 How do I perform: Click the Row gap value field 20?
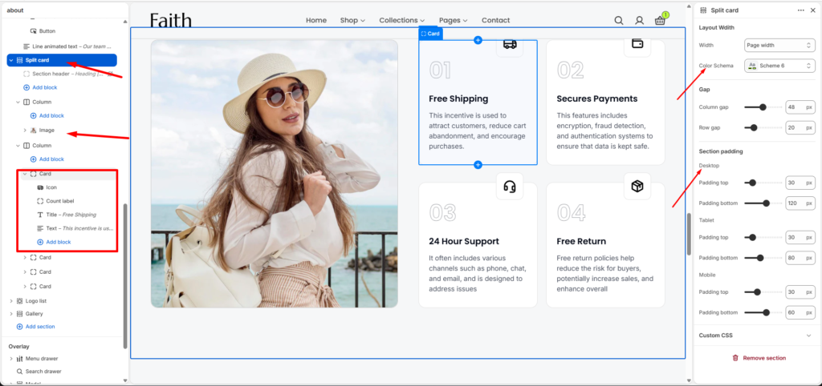(x=800, y=127)
